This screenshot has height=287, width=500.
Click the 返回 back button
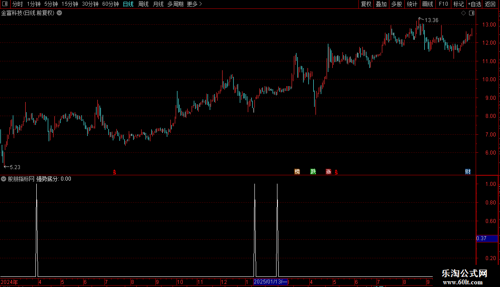490,4
